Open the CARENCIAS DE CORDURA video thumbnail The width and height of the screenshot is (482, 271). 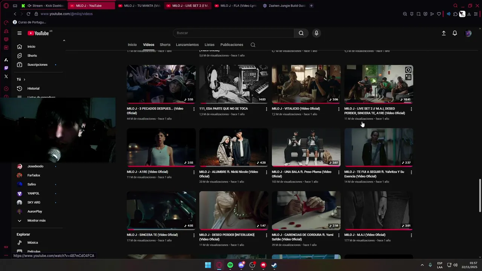[306, 210]
